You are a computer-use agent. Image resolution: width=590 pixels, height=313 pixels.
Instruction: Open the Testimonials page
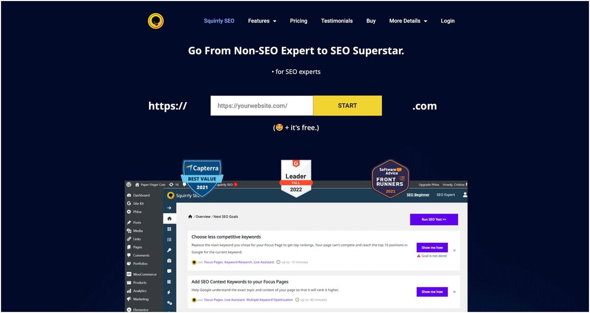coord(337,21)
